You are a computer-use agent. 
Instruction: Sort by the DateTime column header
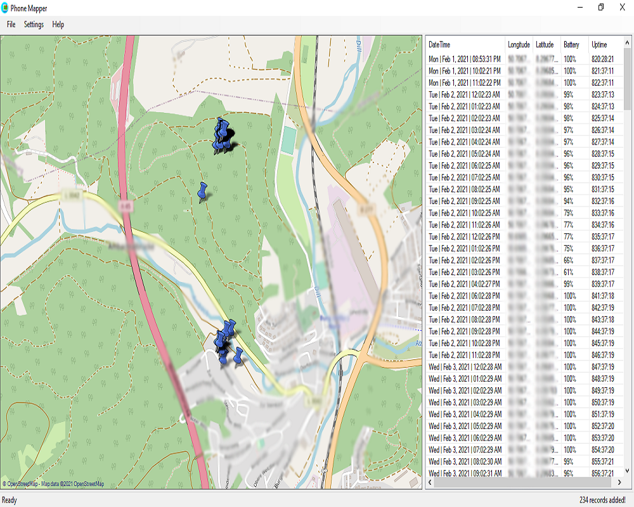[x=465, y=44]
